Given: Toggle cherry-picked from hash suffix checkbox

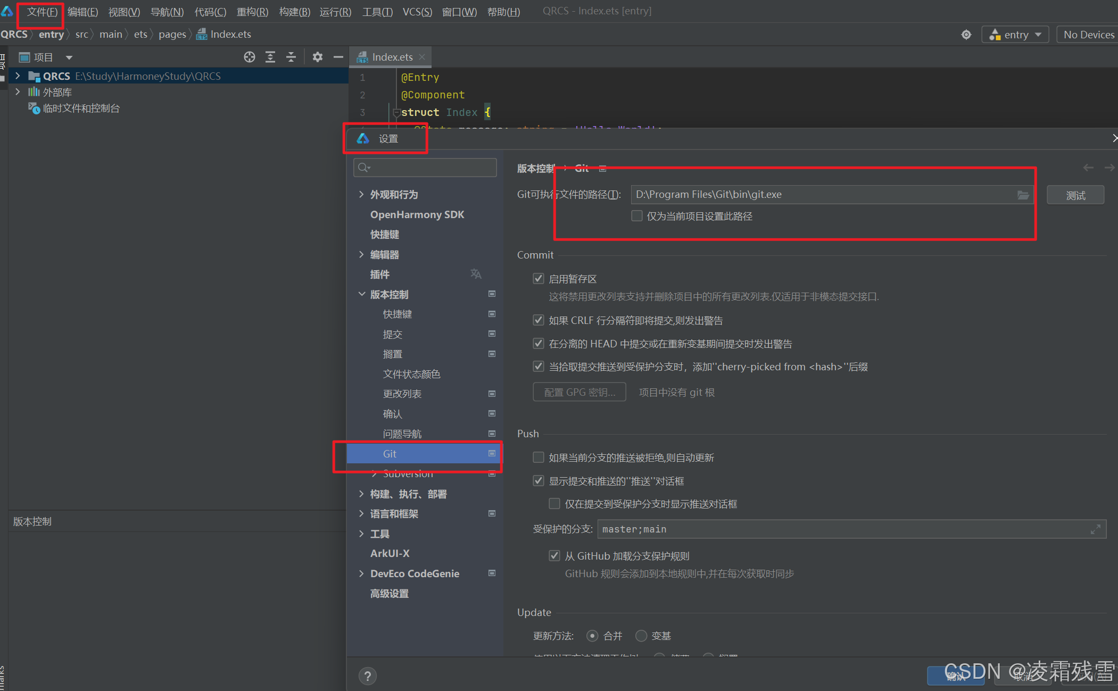Looking at the screenshot, I should click(x=539, y=367).
